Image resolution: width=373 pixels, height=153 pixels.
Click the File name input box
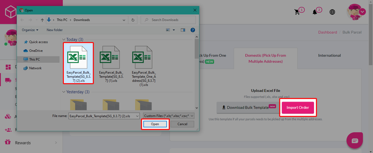tap(104, 116)
